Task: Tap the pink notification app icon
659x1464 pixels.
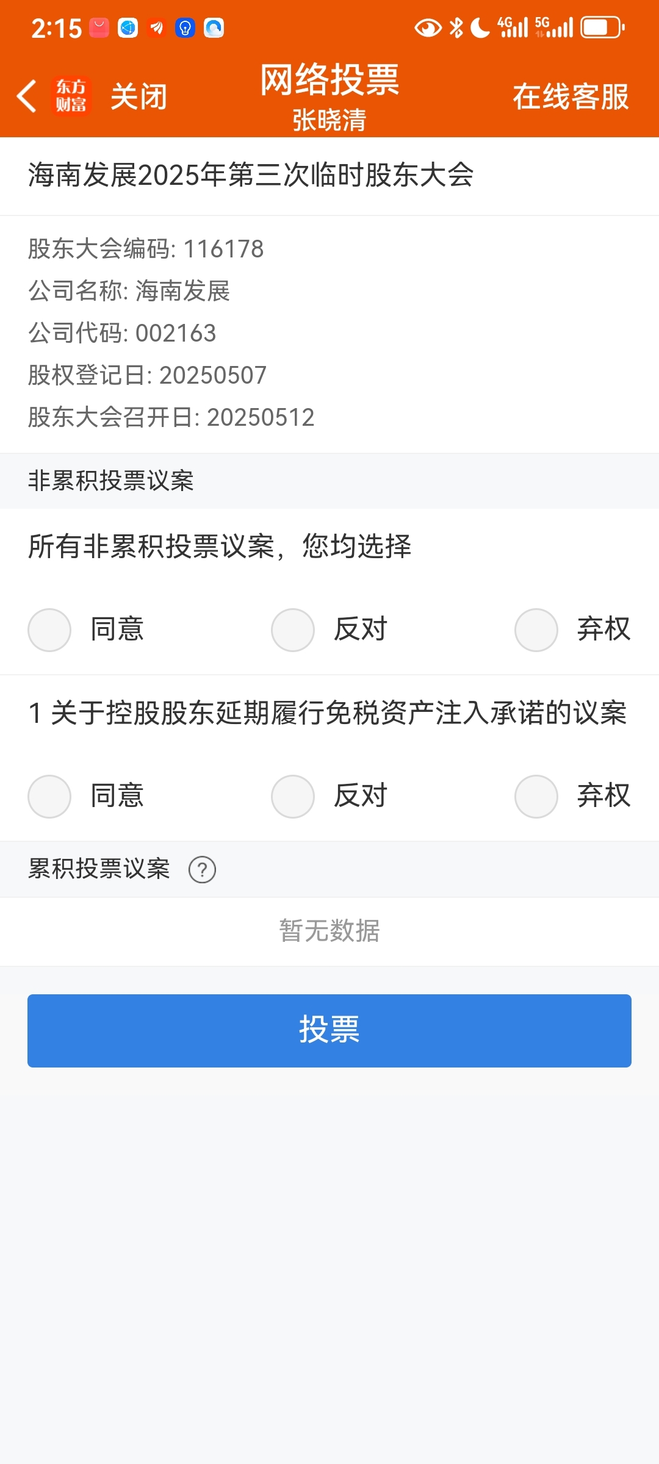Action: 99,28
